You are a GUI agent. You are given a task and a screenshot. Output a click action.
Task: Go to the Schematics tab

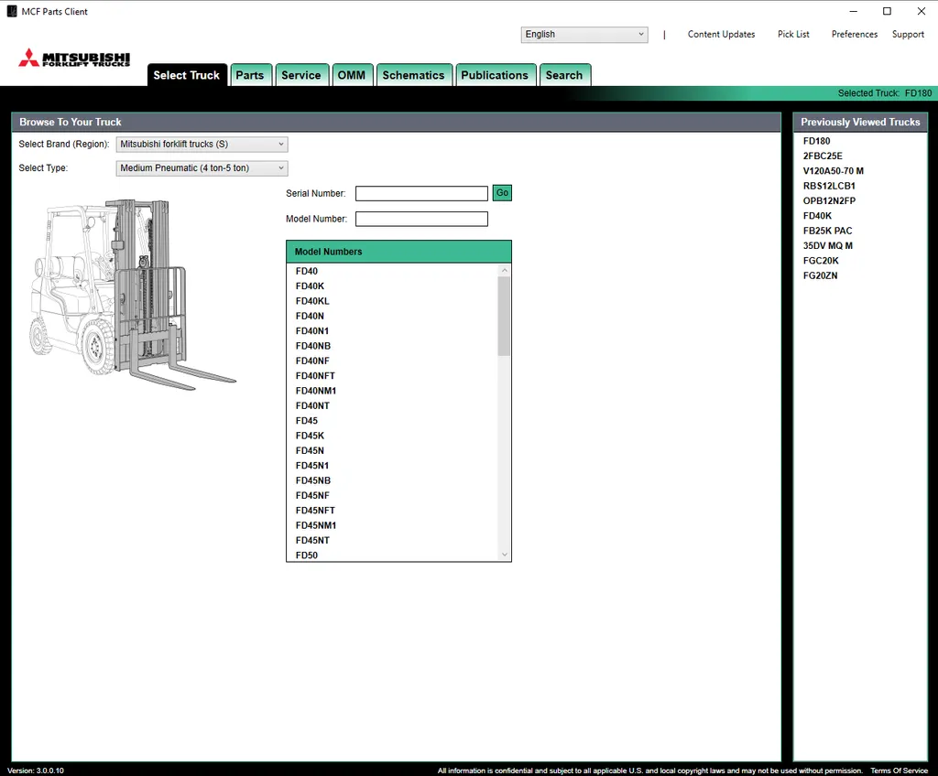click(x=413, y=75)
